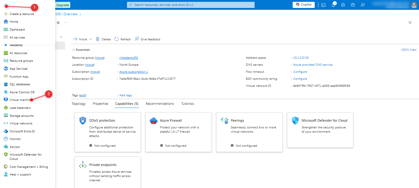Click the Add tags link
This screenshot has height=188, width=419.
pyautogui.click(x=125, y=95)
